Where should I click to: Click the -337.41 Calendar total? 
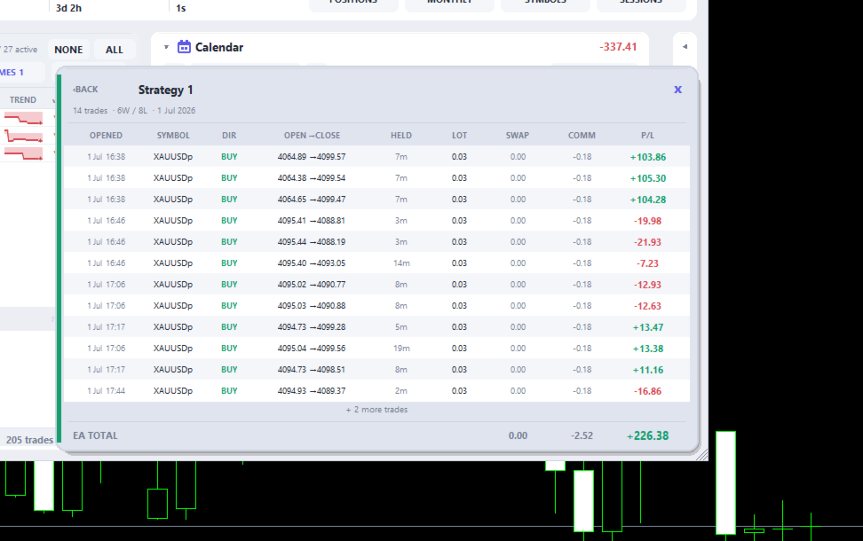(x=618, y=47)
